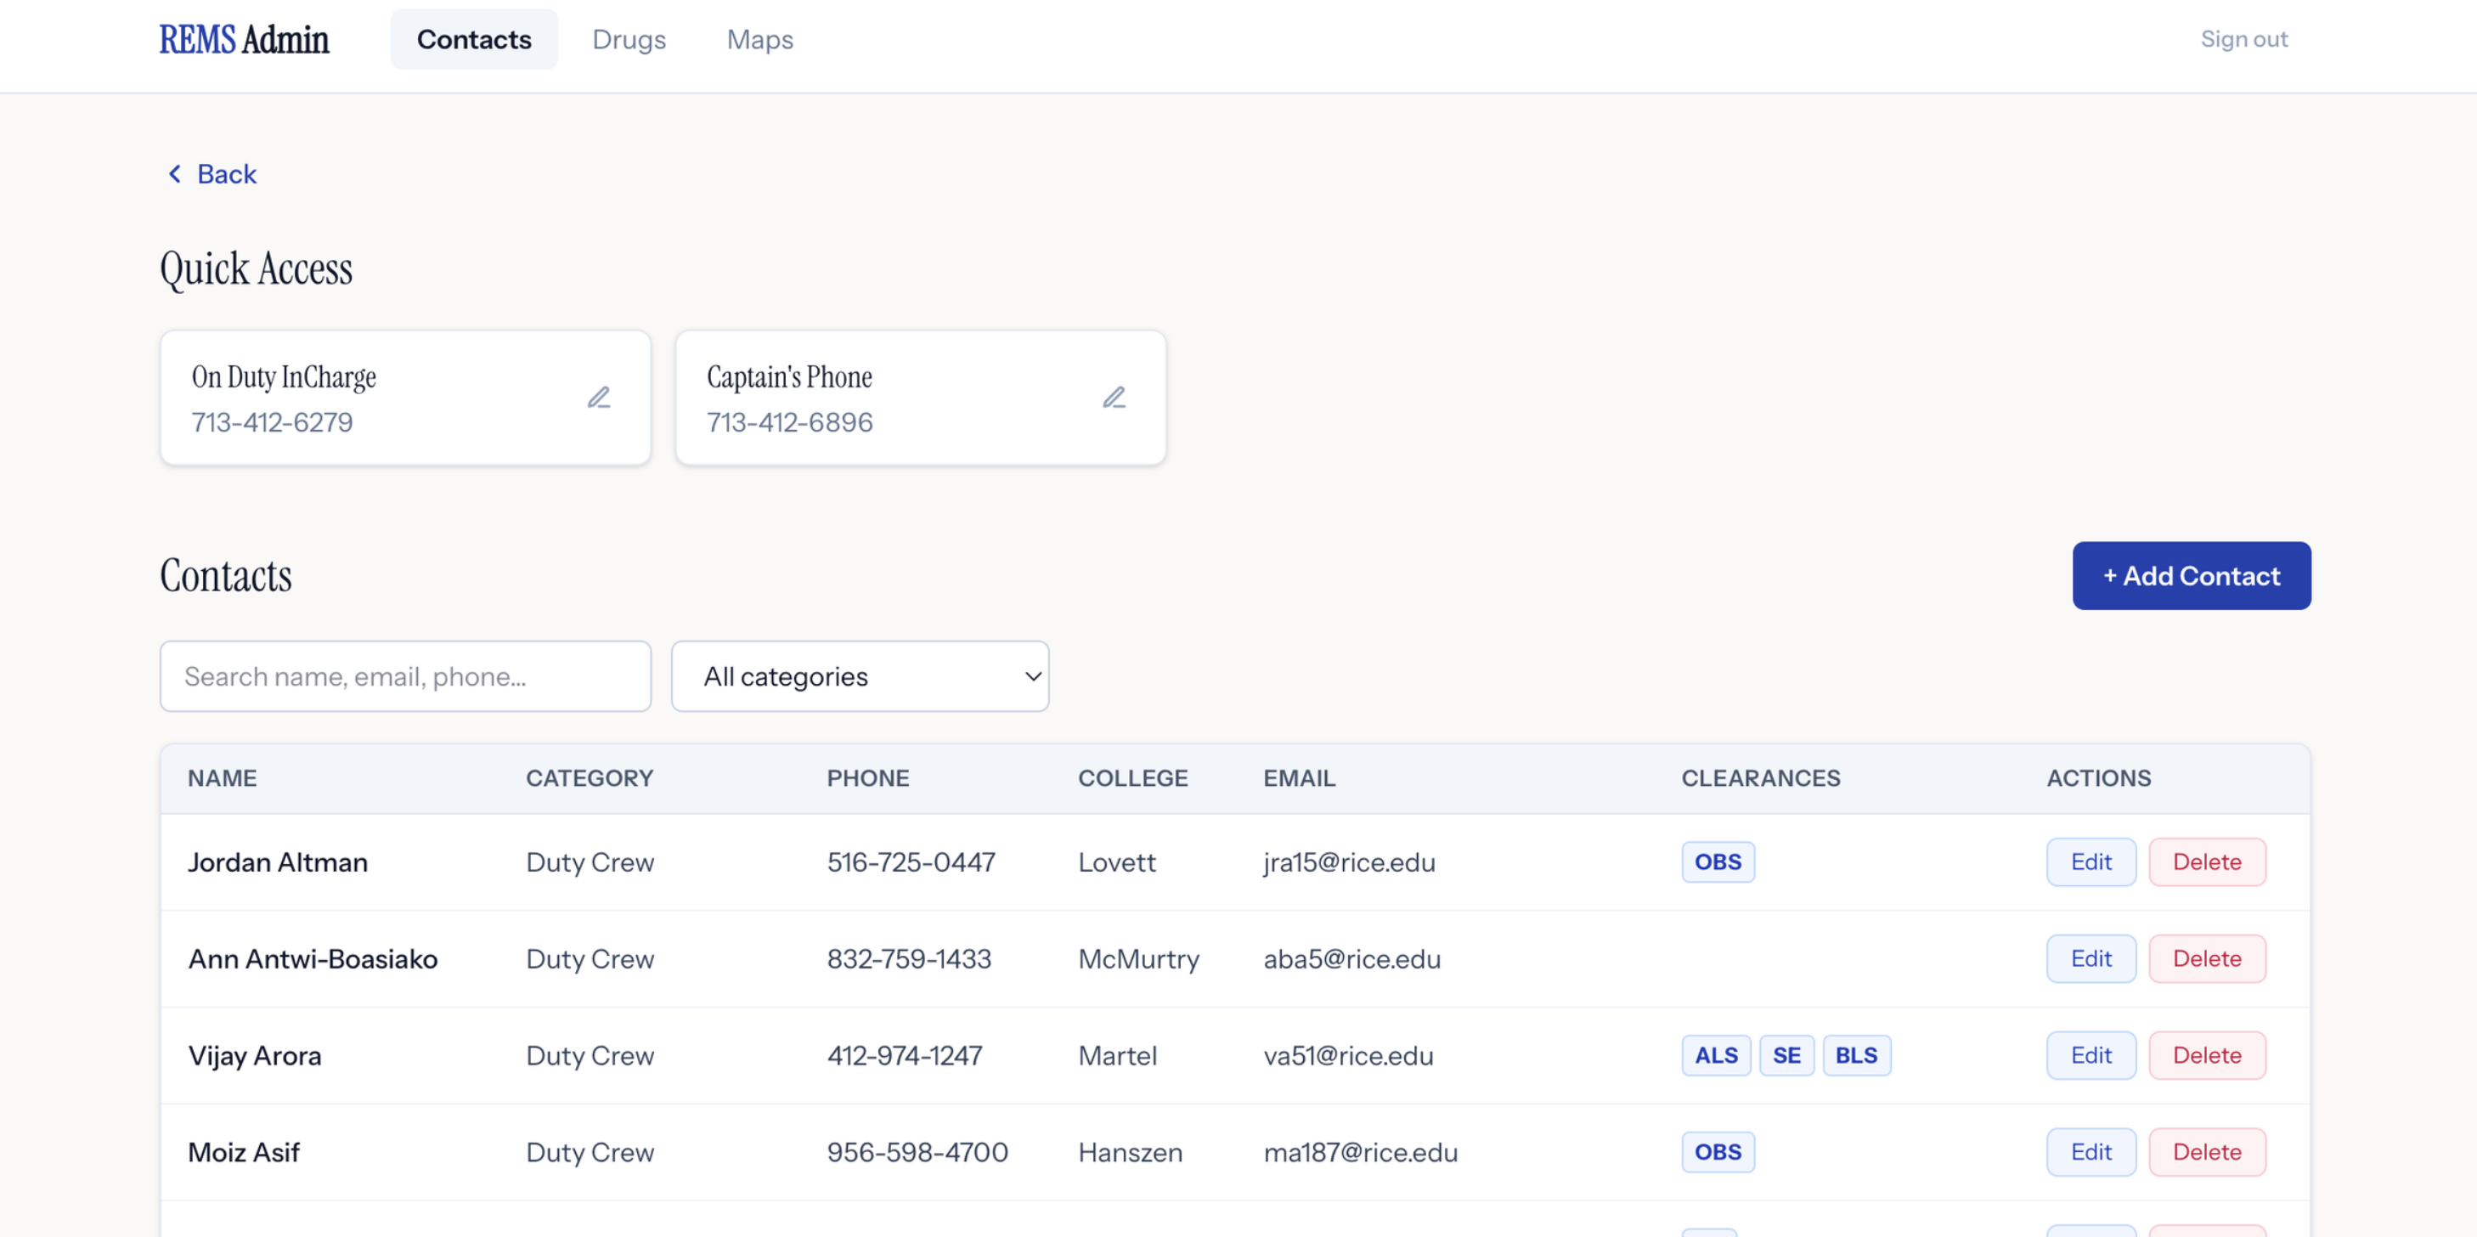This screenshot has height=1237, width=2477.
Task: Select the name Vijay Arora
Action: pos(255,1055)
